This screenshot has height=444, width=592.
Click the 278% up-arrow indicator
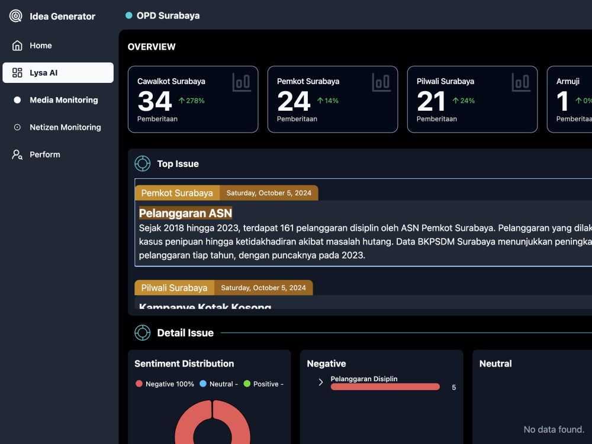point(191,101)
